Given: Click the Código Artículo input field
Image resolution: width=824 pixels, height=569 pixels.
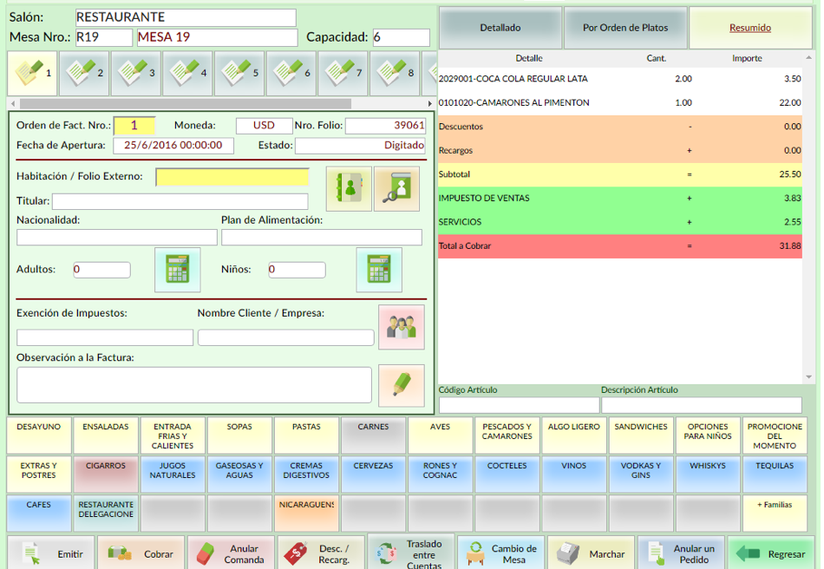Looking at the screenshot, I should 519,405.
